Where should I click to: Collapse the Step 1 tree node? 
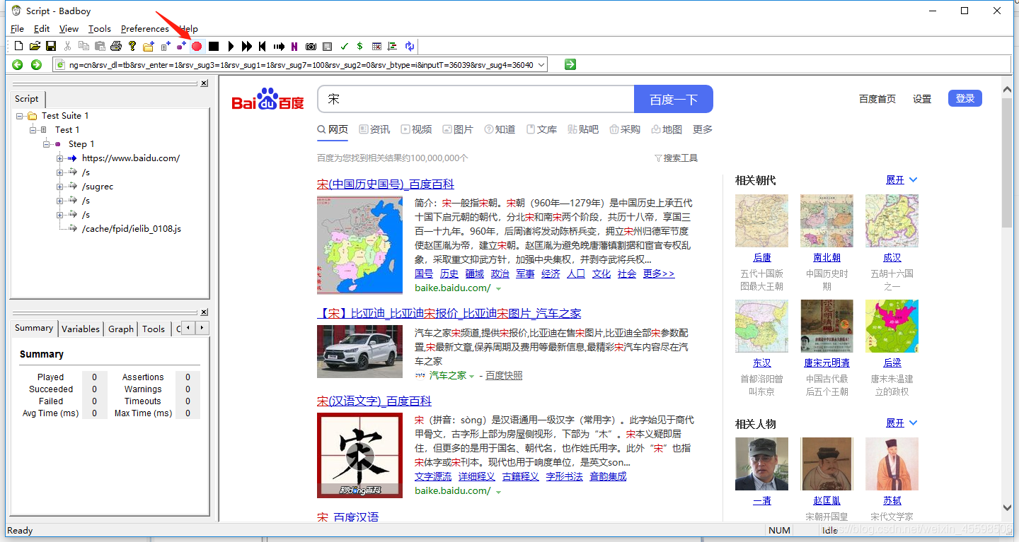[47, 143]
